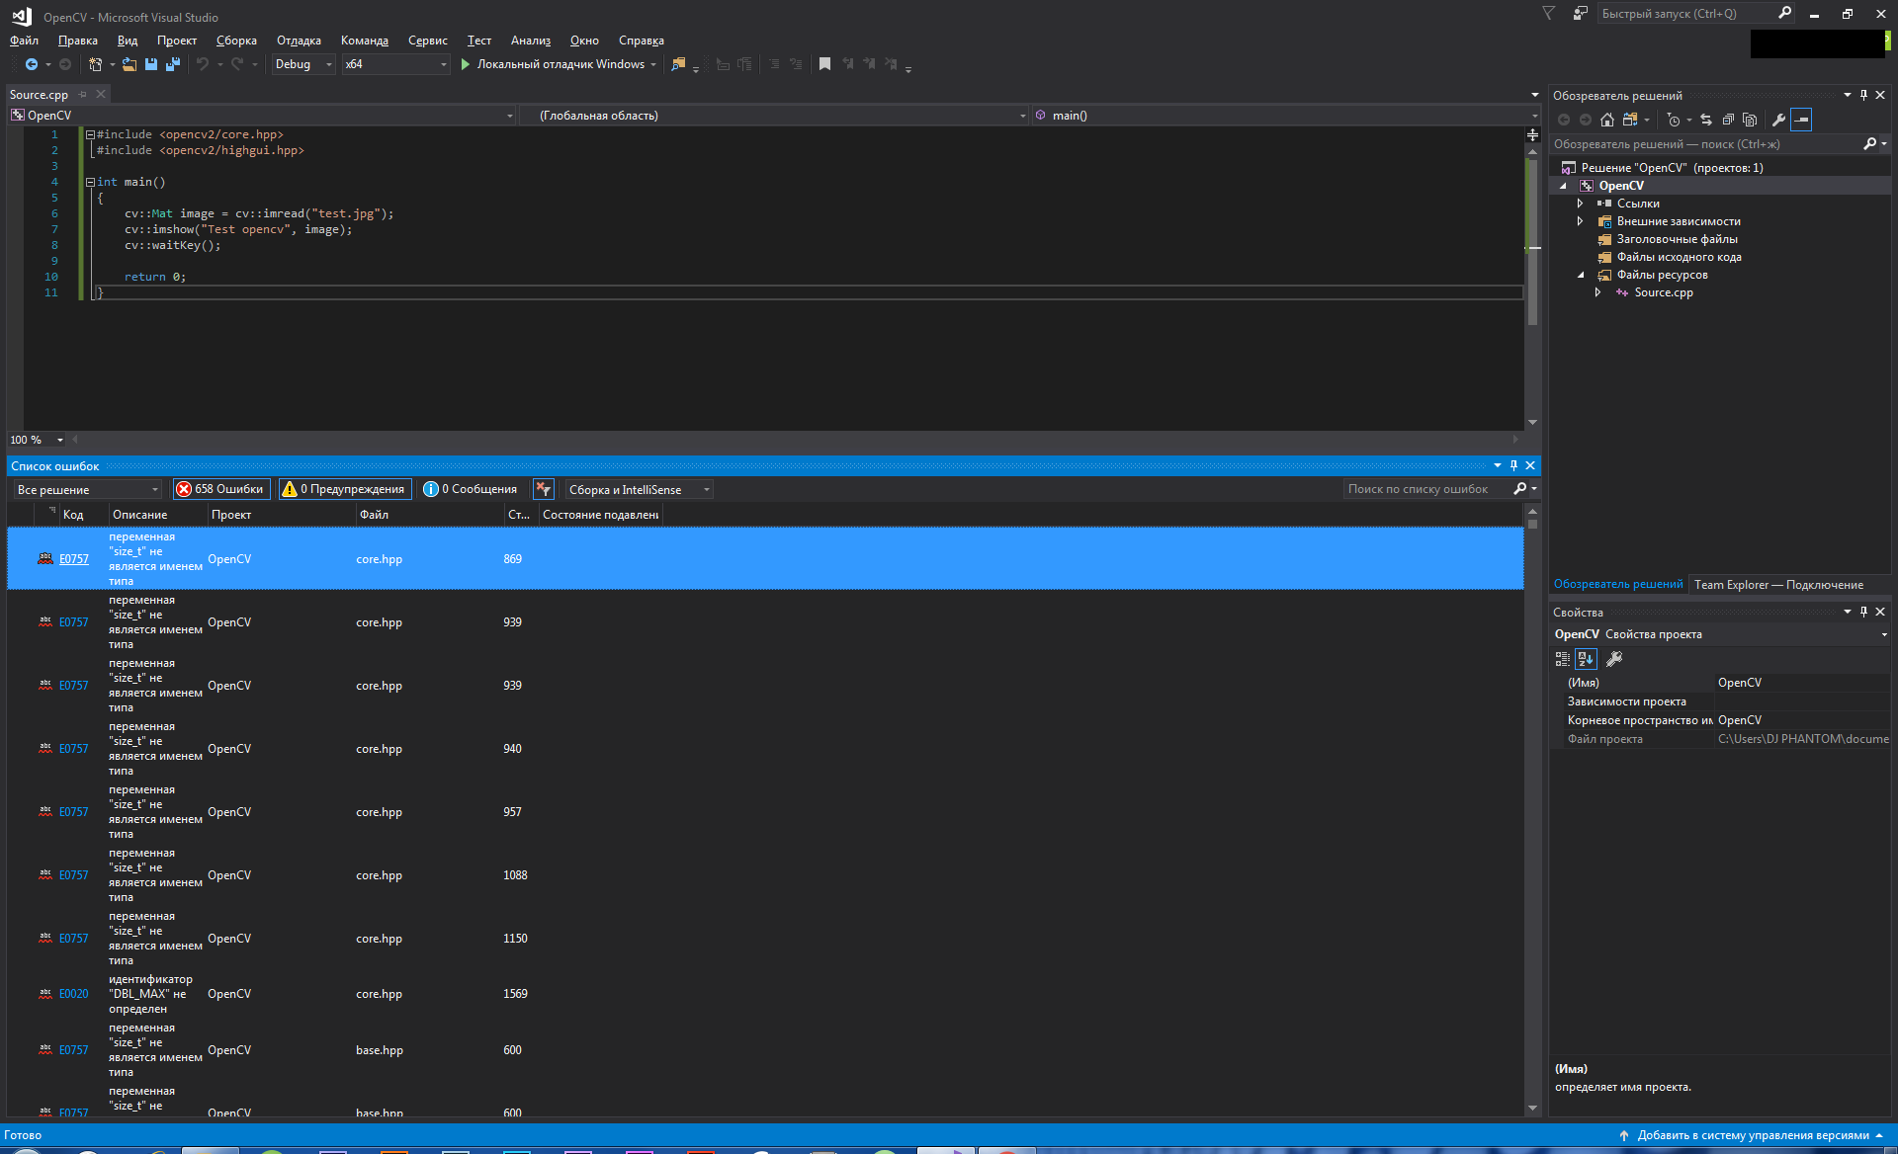The width and height of the screenshot is (1898, 1154).
Task: Open the error scope 'Все решение' dropdown
Action: pos(87,490)
